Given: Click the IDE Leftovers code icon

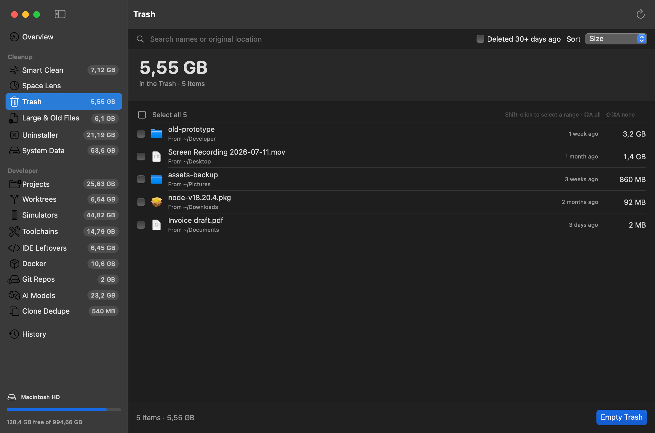Looking at the screenshot, I should click(x=14, y=248).
